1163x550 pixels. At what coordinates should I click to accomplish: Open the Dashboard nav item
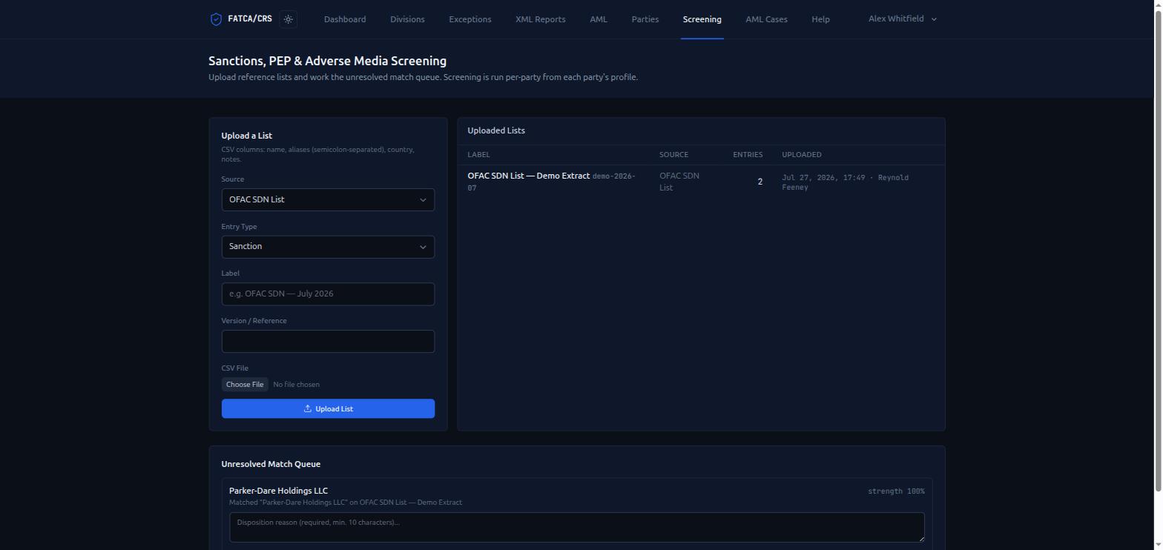click(x=345, y=19)
